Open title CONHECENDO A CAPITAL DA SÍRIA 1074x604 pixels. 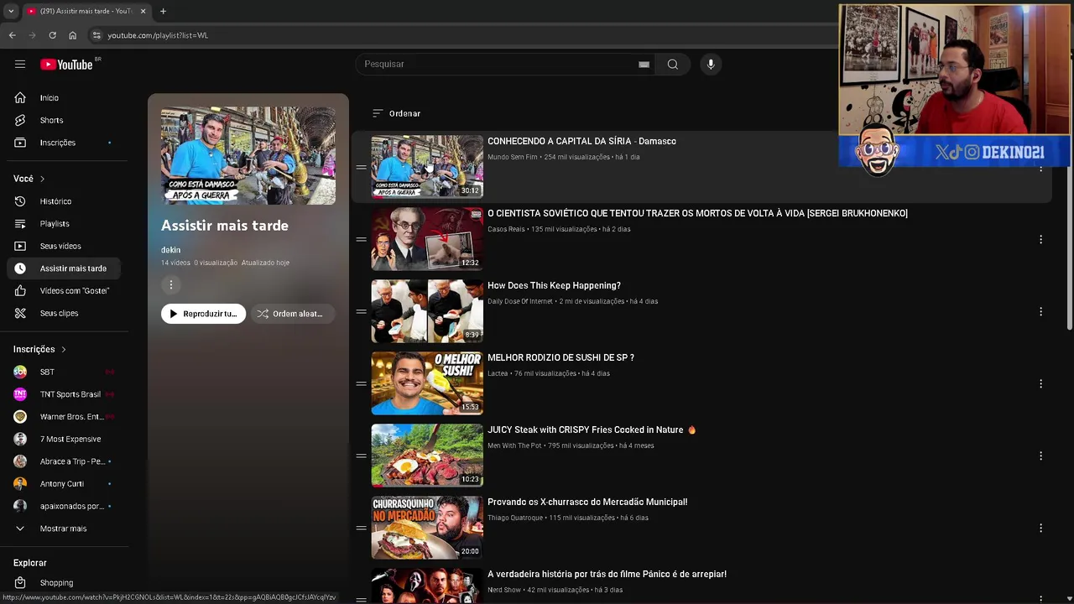pos(581,141)
